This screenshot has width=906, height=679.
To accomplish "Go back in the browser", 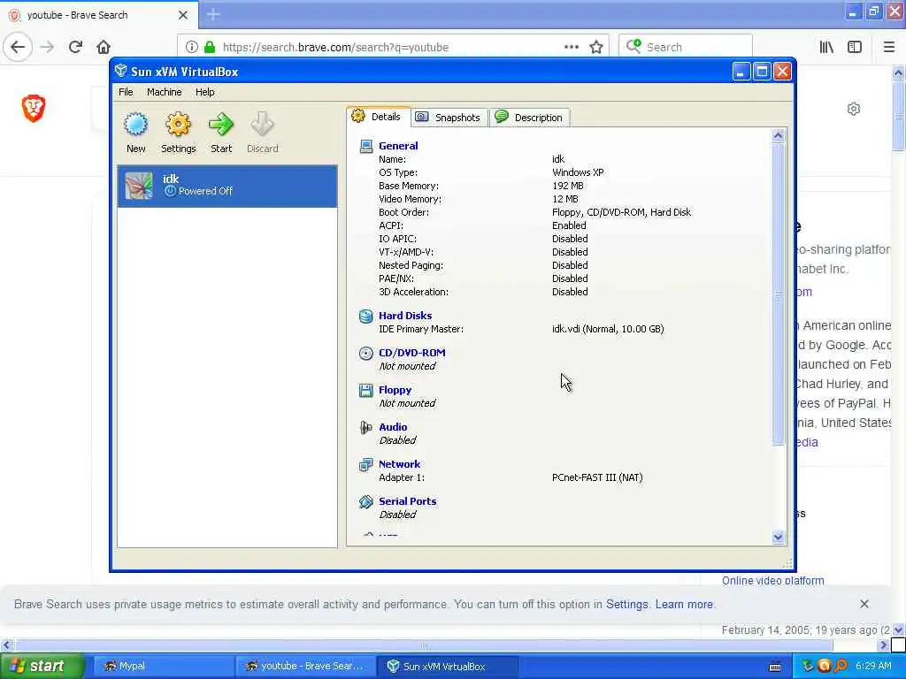I will (18, 47).
